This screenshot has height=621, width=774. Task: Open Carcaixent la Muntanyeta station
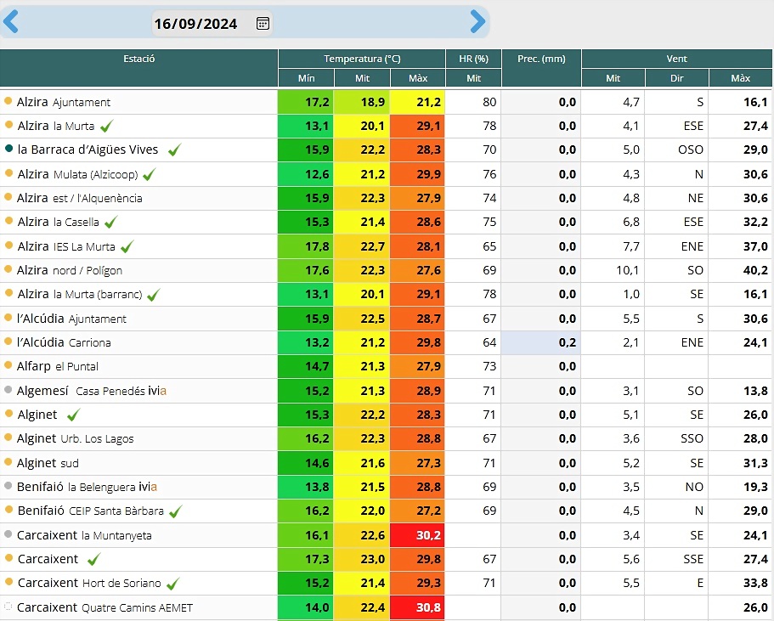pyautogui.click(x=84, y=535)
